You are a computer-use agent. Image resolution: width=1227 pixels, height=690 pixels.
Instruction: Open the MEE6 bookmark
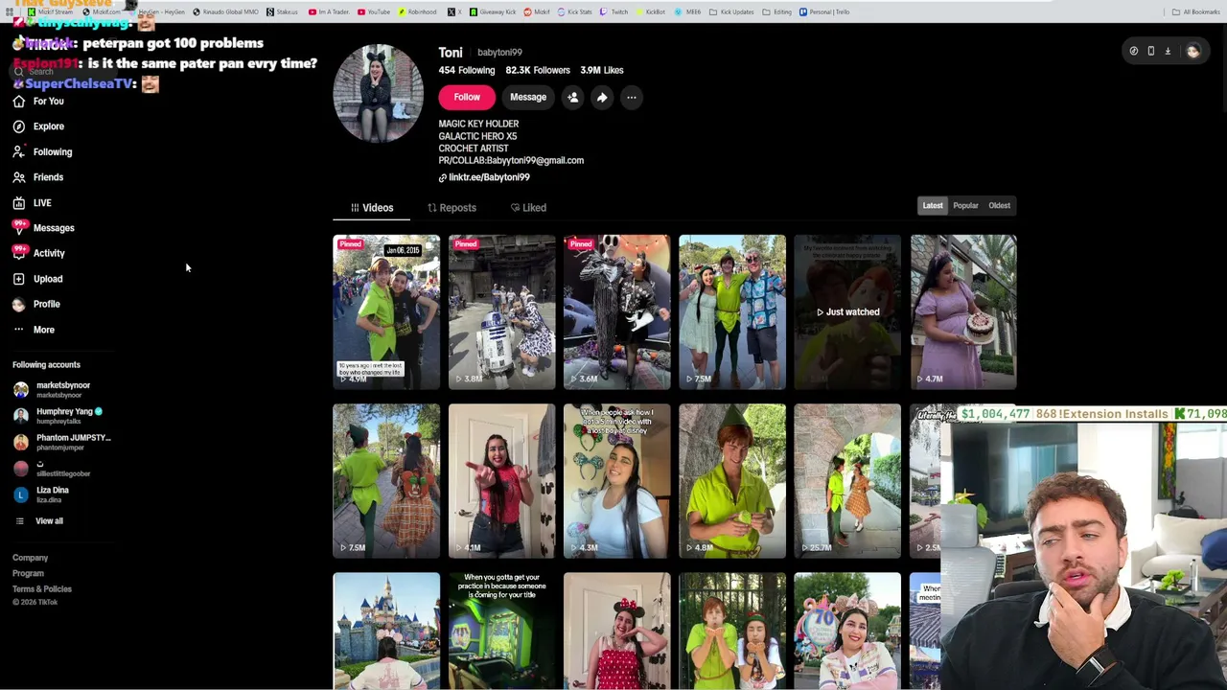[688, 11]
